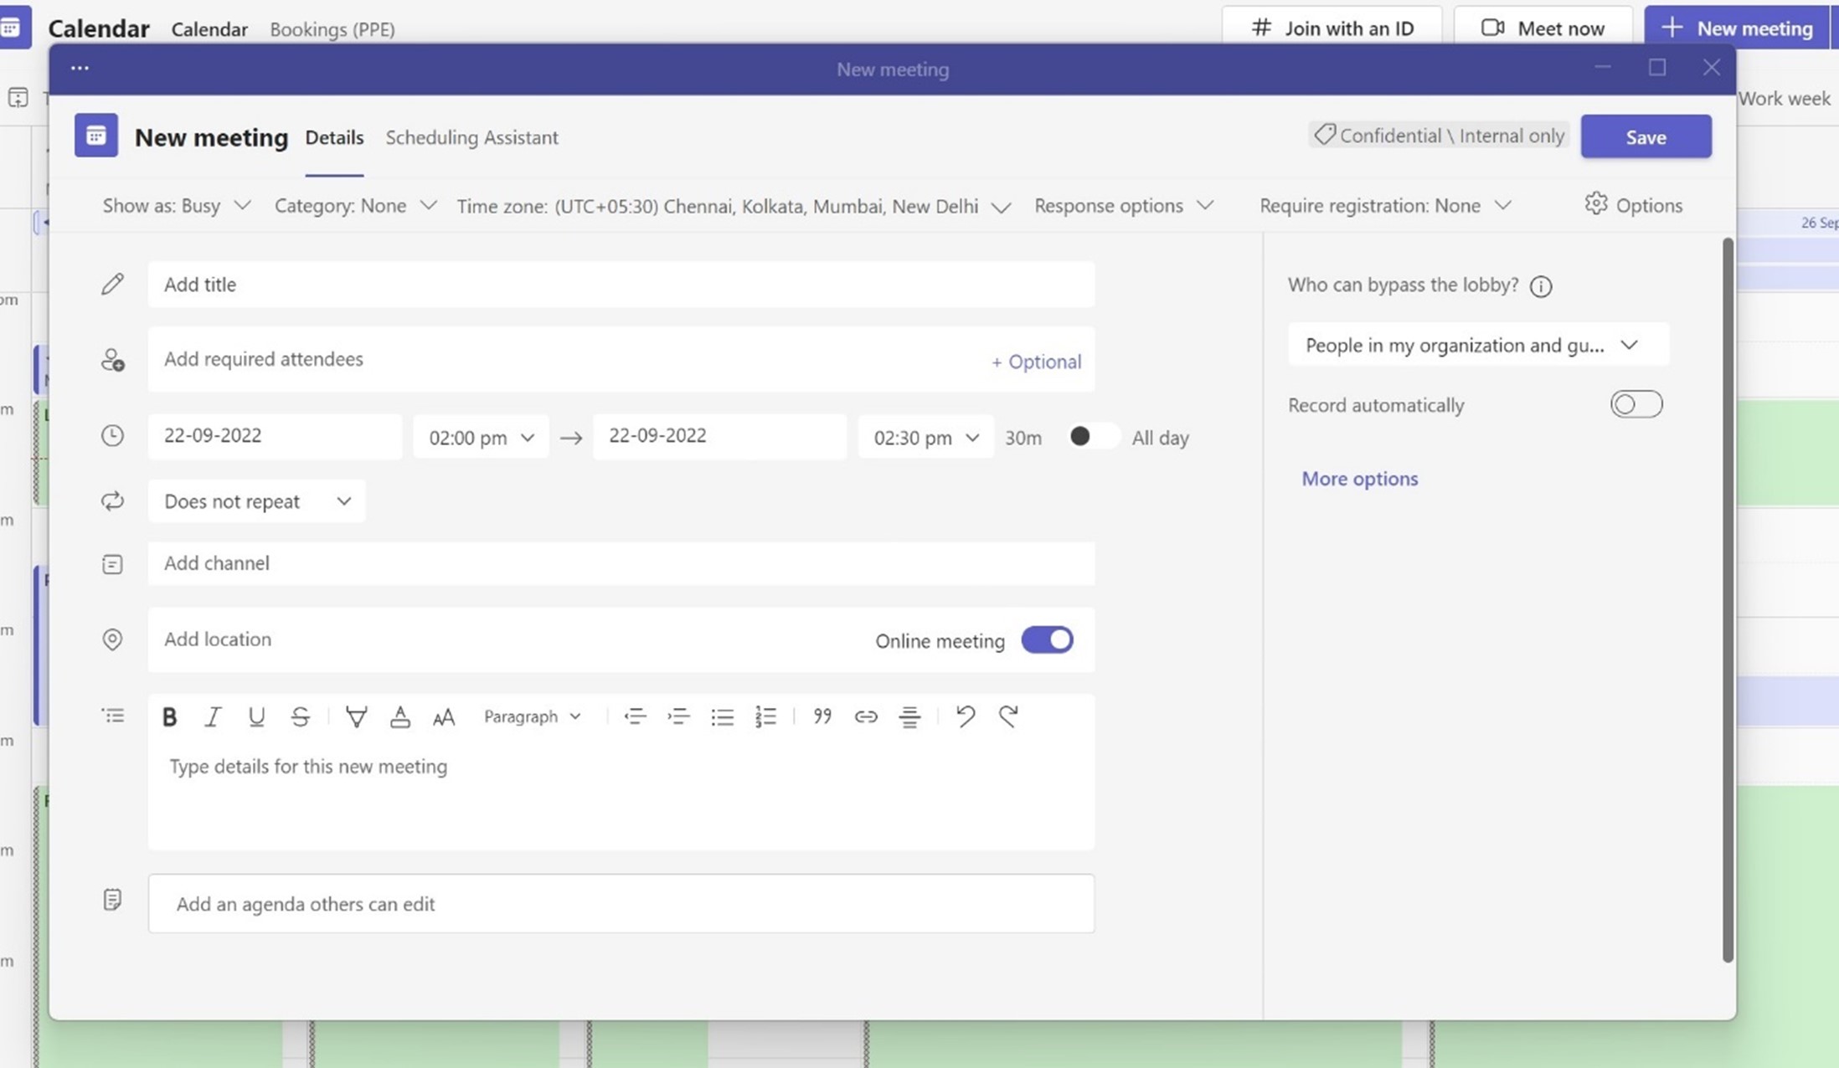Image resolution: width=1839 pixels, height=1068 pixels.
Task: Click the quote block icon
Action: (x=822, y=716)
